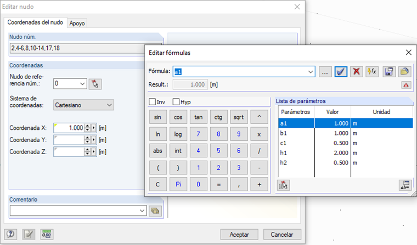
Task: Click the comment library icon beside Comentario
Action: coord(154,210)
